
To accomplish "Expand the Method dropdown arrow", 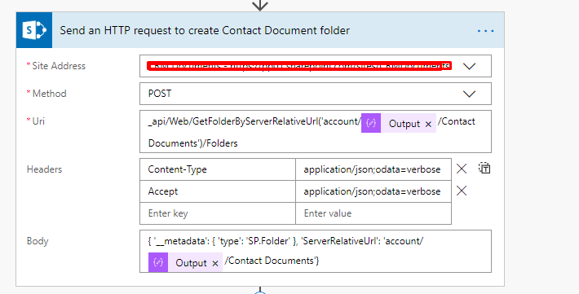I will (x=470, y=94).
